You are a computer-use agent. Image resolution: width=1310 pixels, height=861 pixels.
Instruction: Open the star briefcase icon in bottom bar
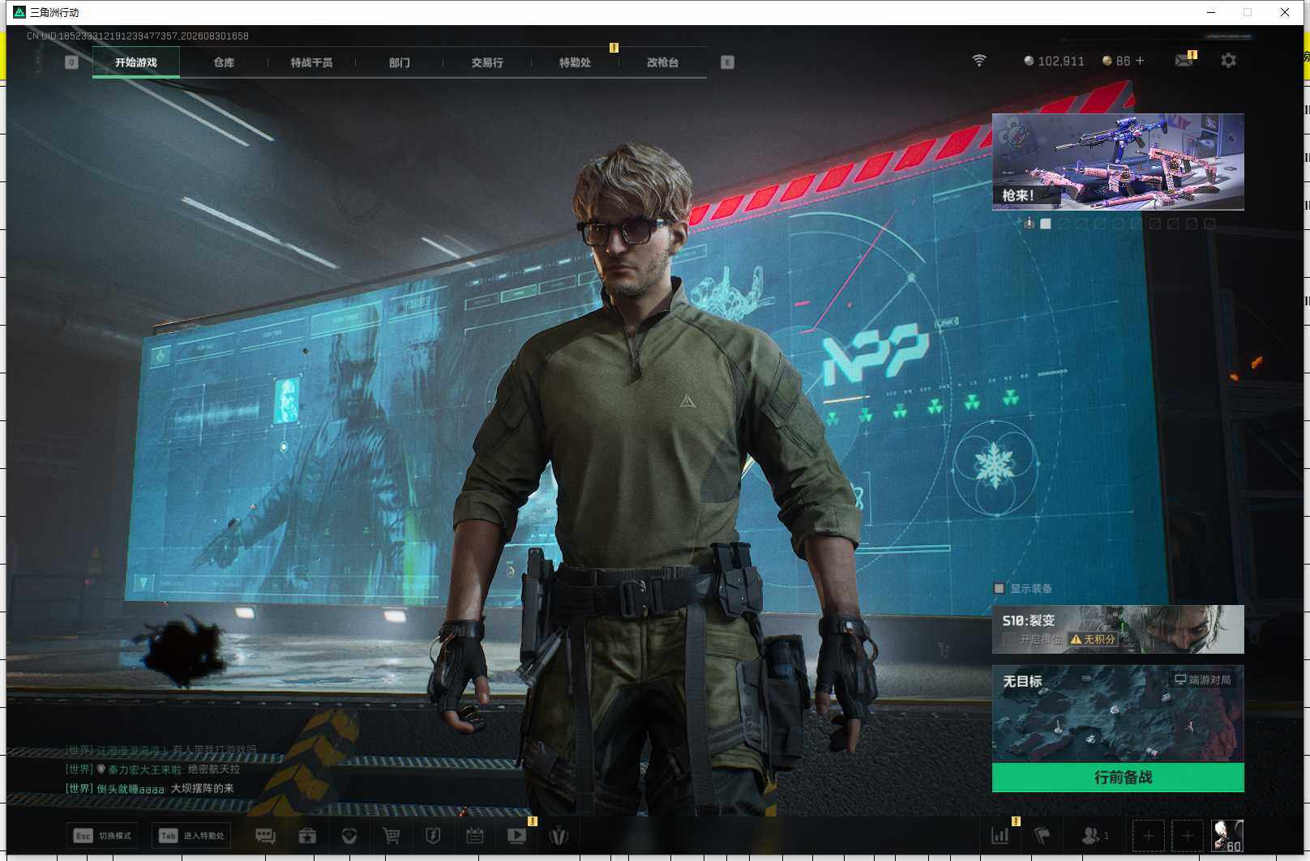click(x=307, y=836)
